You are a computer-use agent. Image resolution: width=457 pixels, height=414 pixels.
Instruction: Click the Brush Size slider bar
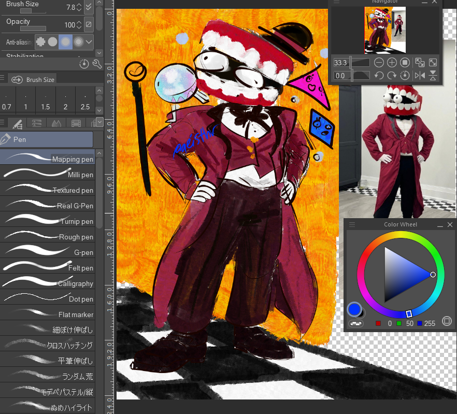33,11
